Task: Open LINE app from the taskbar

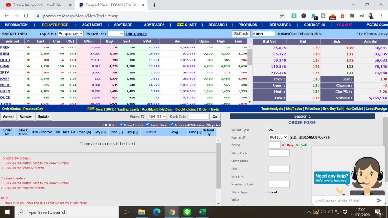Action: [187, 212]
